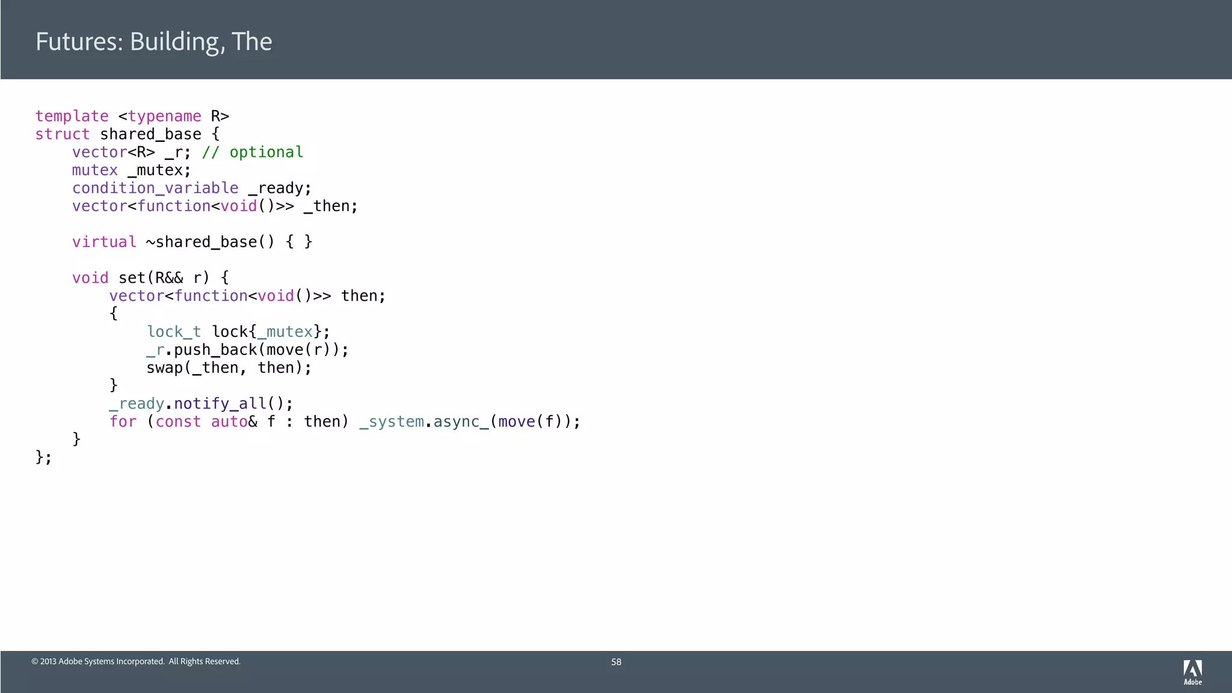1232x693 pixels.
Task: Click the slide title 'Futures: Building, The'
Action: pyautogui.click(x=153, y=42)
